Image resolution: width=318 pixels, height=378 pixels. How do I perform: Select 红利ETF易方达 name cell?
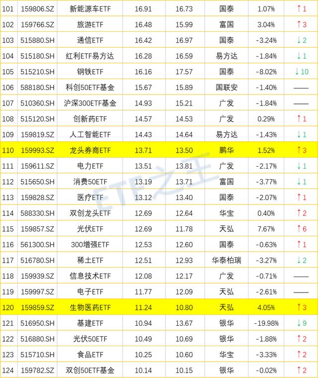tap(90, 56)
